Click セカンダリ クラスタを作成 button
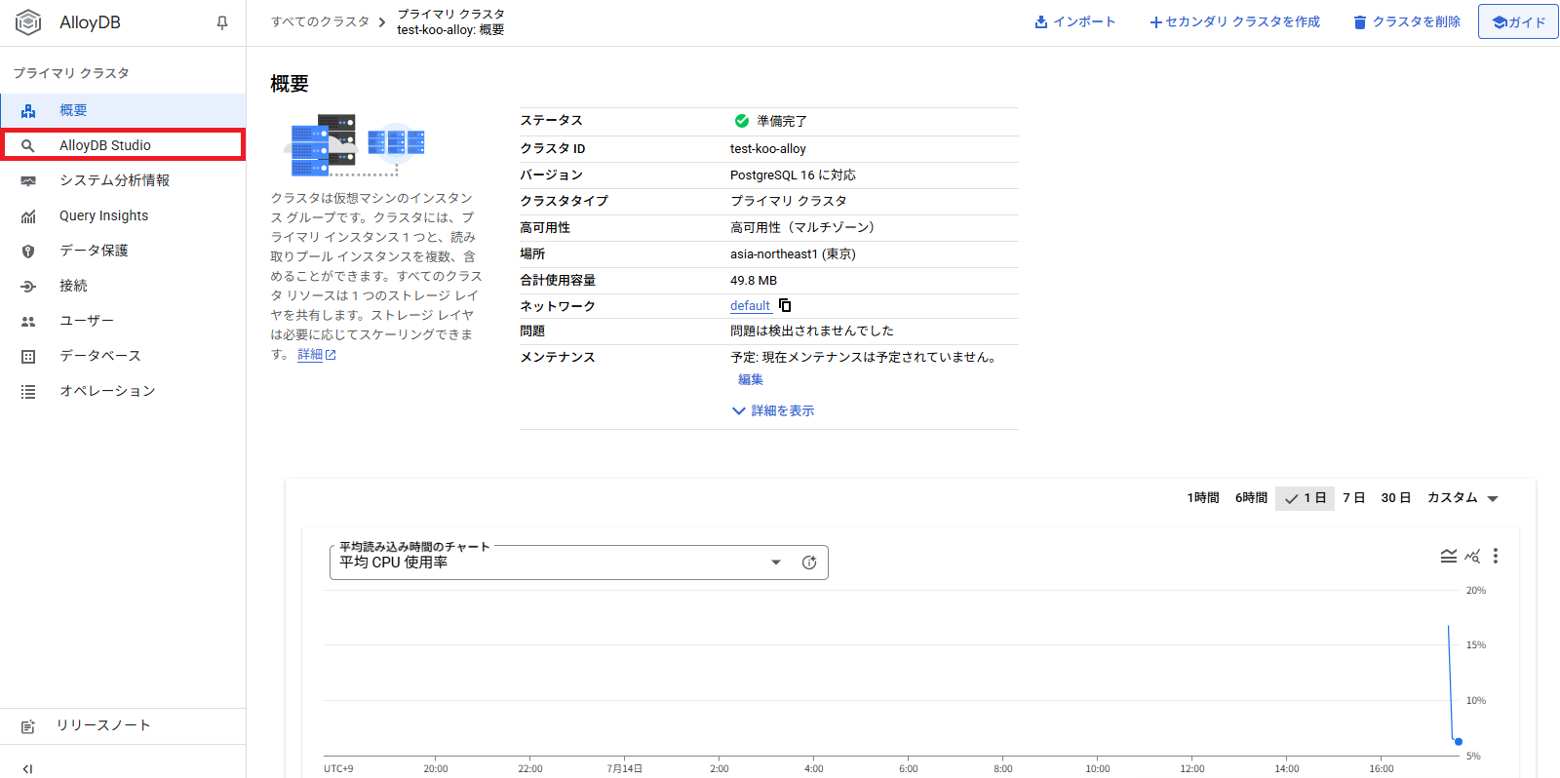Viewport: 1560px width, 778px height. [1234, 21]
